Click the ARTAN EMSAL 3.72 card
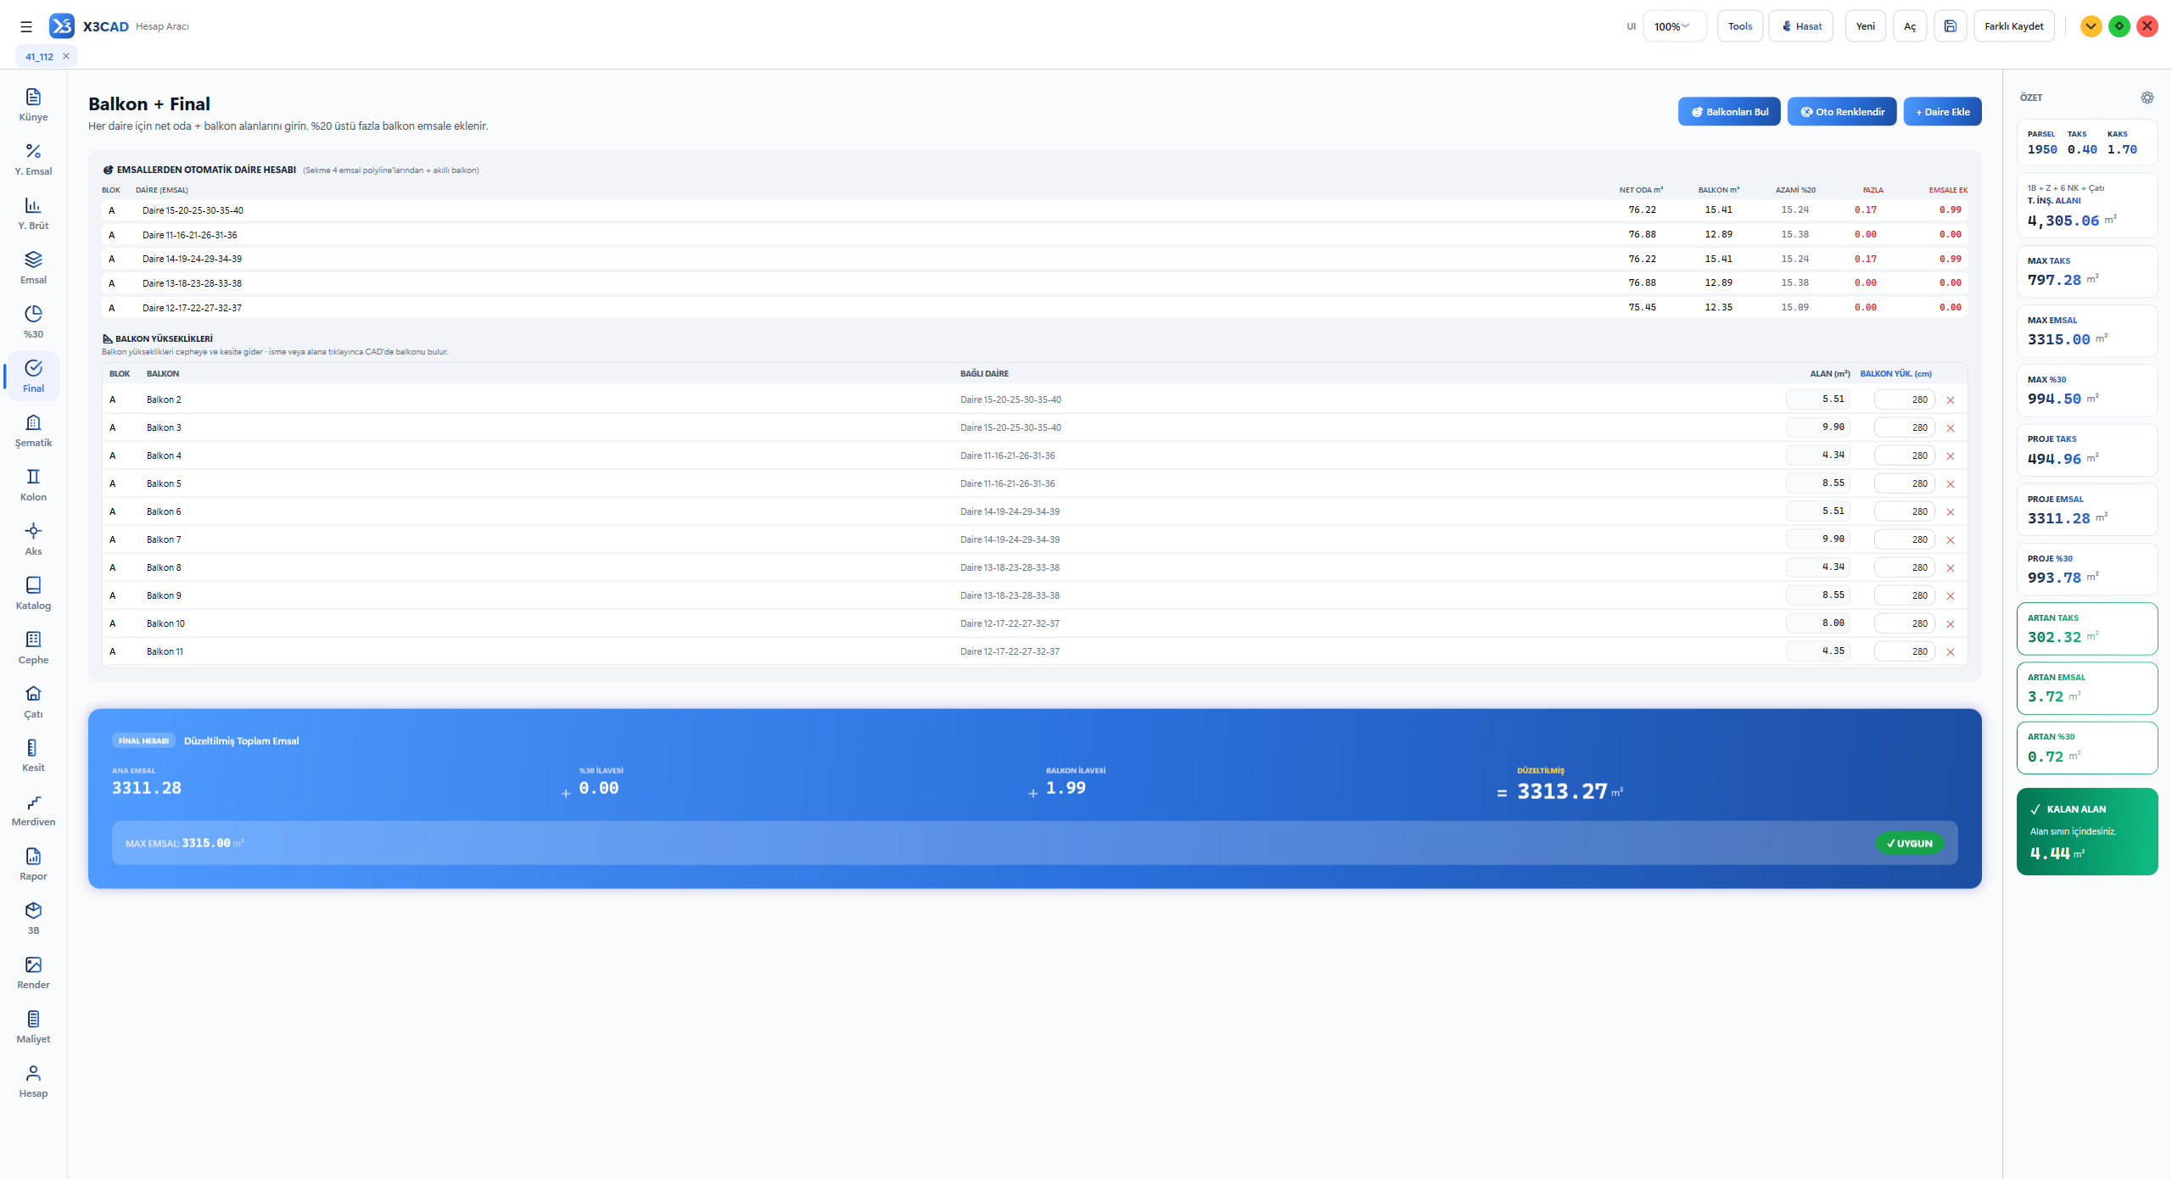 (x=2086, y=688)
